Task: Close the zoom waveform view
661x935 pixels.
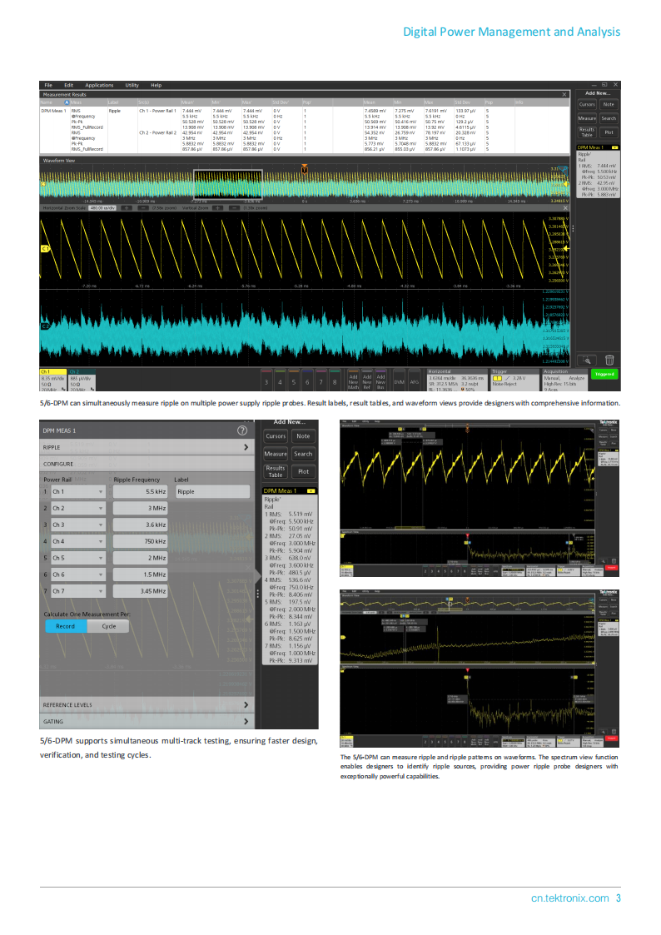Action: 565,208
